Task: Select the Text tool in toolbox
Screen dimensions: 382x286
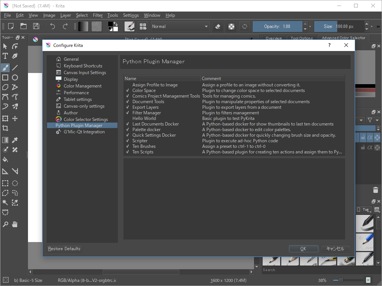Action: (5, 56)
